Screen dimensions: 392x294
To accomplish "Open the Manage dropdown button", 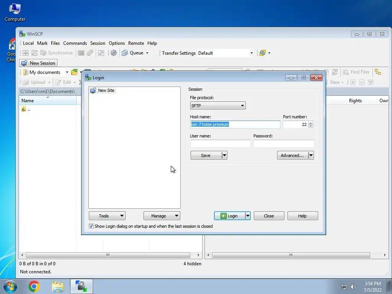I will click(x=162, y=216).
